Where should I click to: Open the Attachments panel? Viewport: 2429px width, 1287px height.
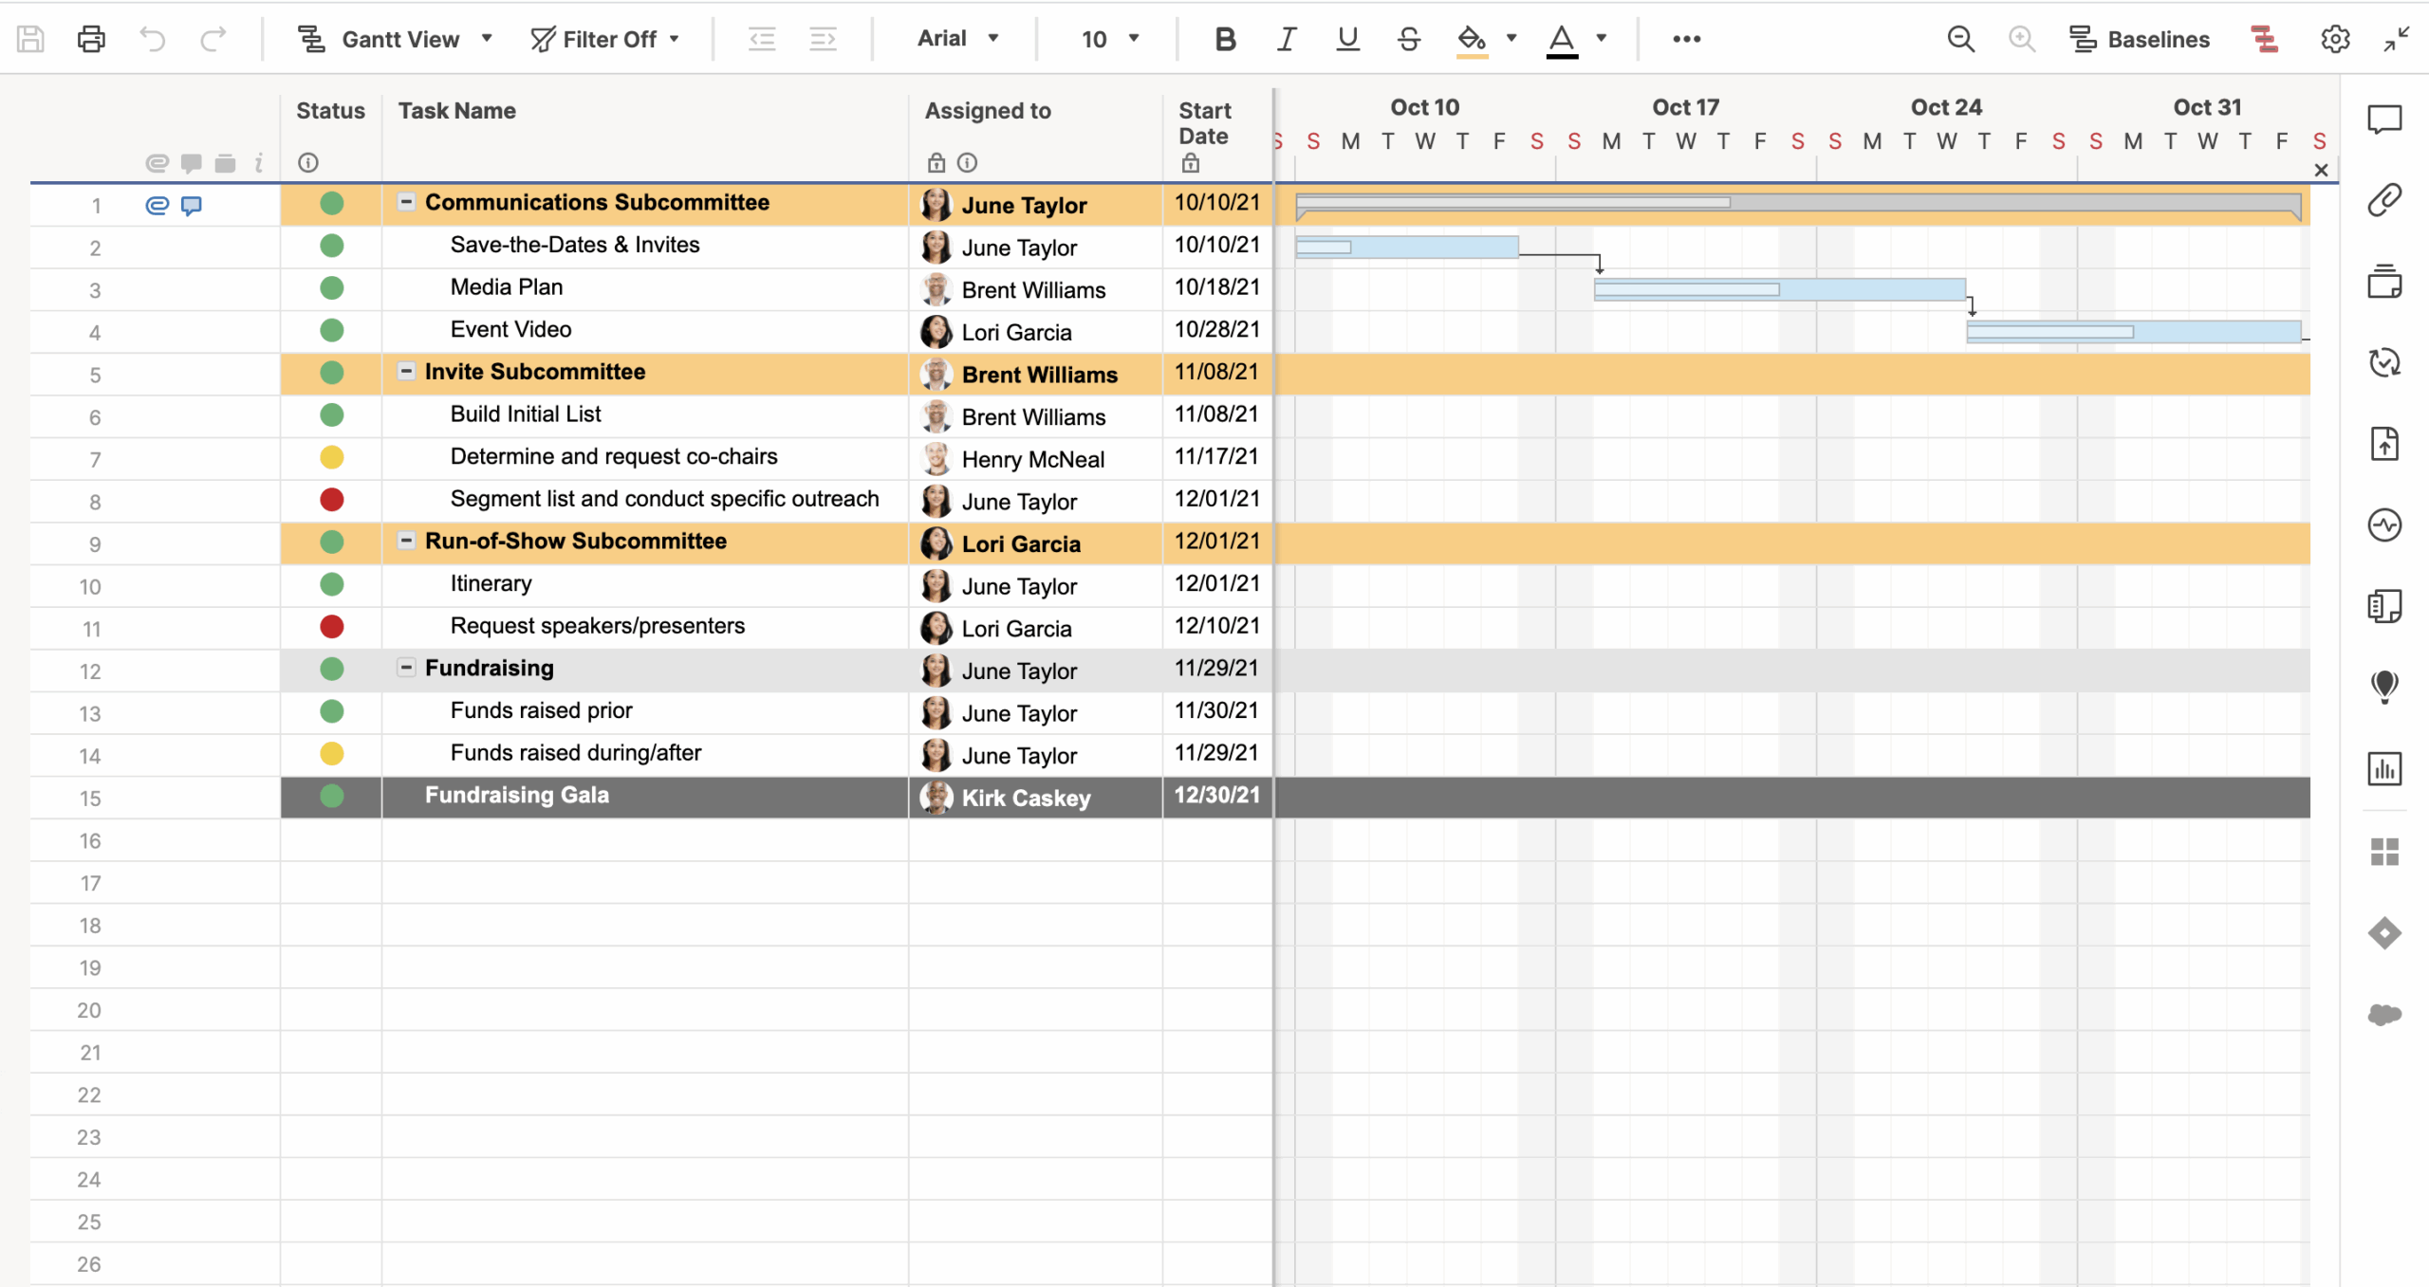pos(2386,200)
